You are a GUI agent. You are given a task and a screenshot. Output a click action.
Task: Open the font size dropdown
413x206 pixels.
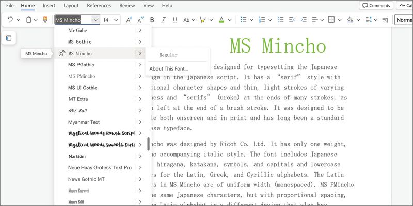(x=116, y=20)
